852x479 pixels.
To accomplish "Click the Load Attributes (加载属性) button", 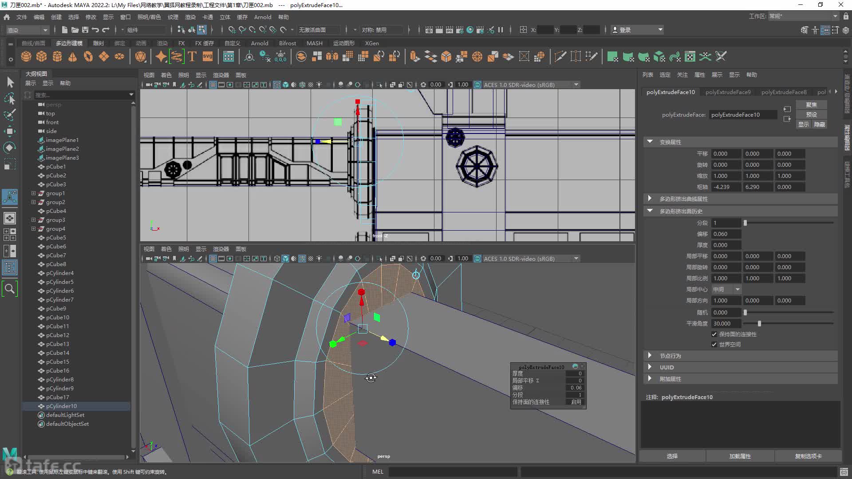I will [740, 456].
